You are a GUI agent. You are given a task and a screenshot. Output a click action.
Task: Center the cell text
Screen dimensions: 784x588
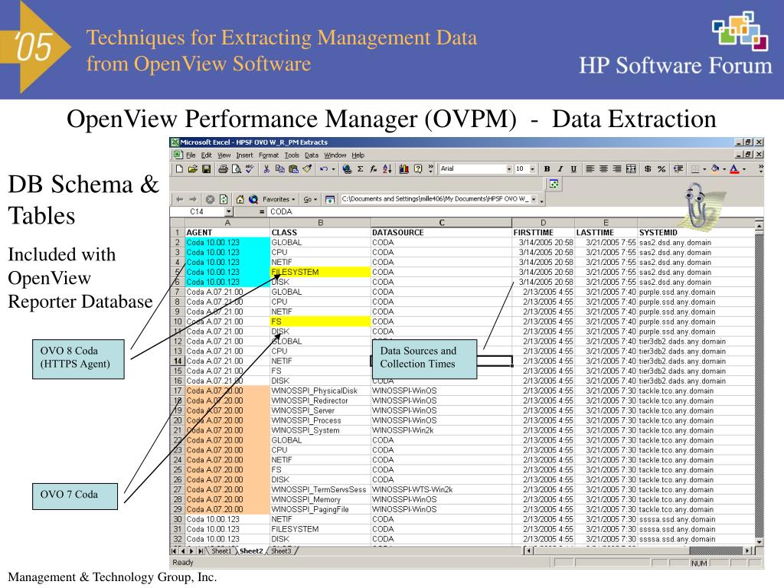(604, 169)
